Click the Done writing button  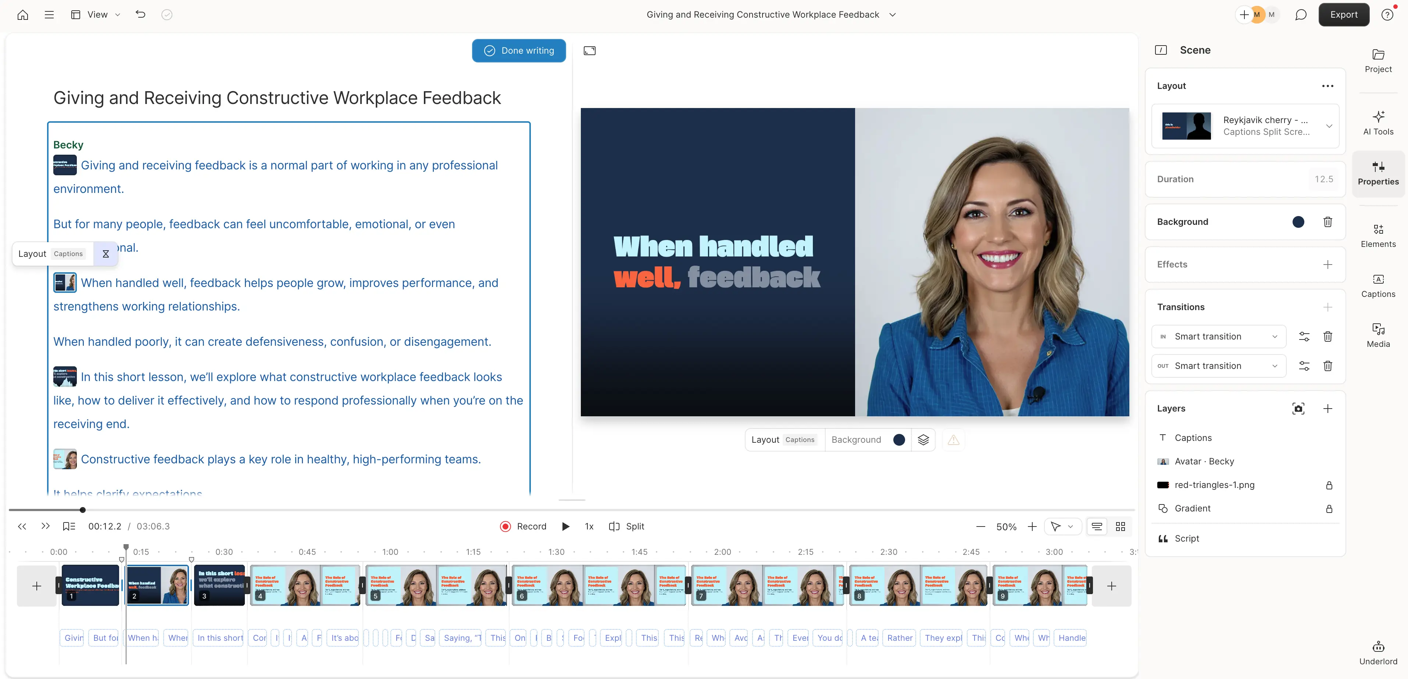click(x=518, y=51)
